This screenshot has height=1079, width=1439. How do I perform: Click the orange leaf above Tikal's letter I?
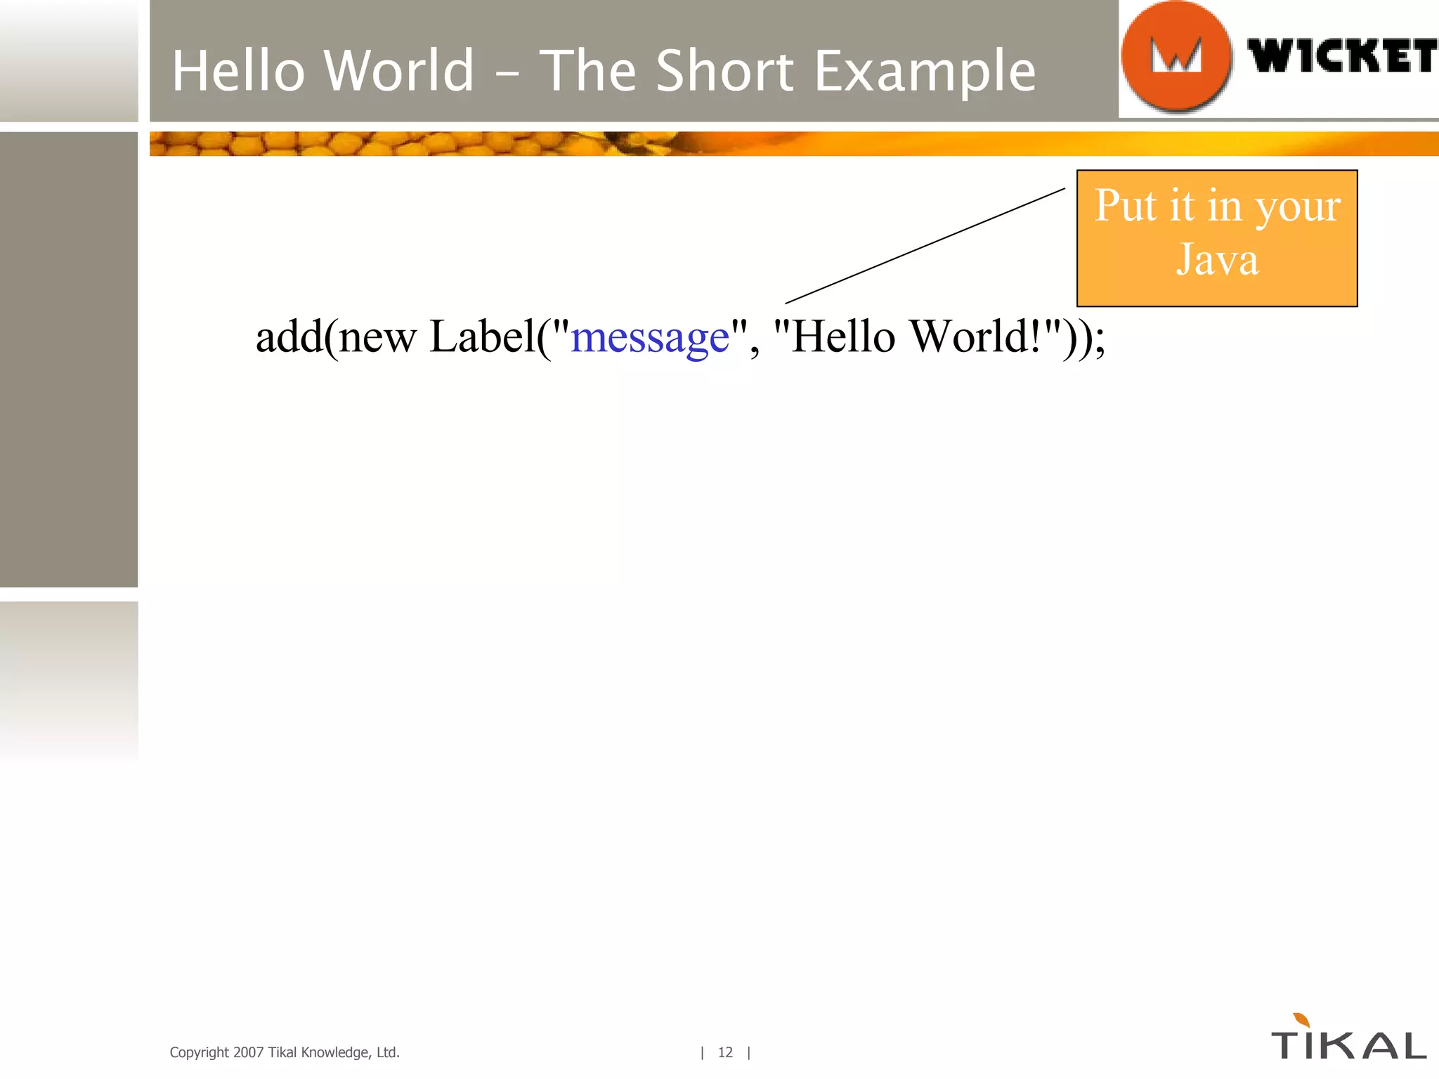pyautogui.click(x=1301, y=1020)
